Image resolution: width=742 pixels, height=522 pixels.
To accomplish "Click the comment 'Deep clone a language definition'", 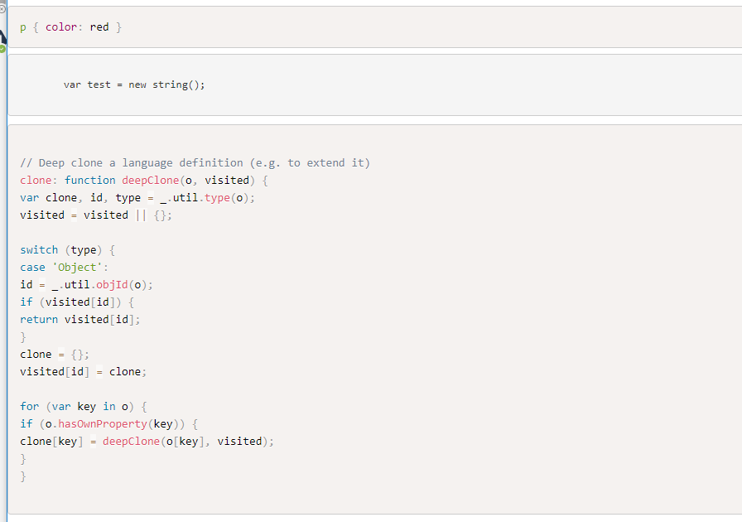I will click(x=195, y=163).
